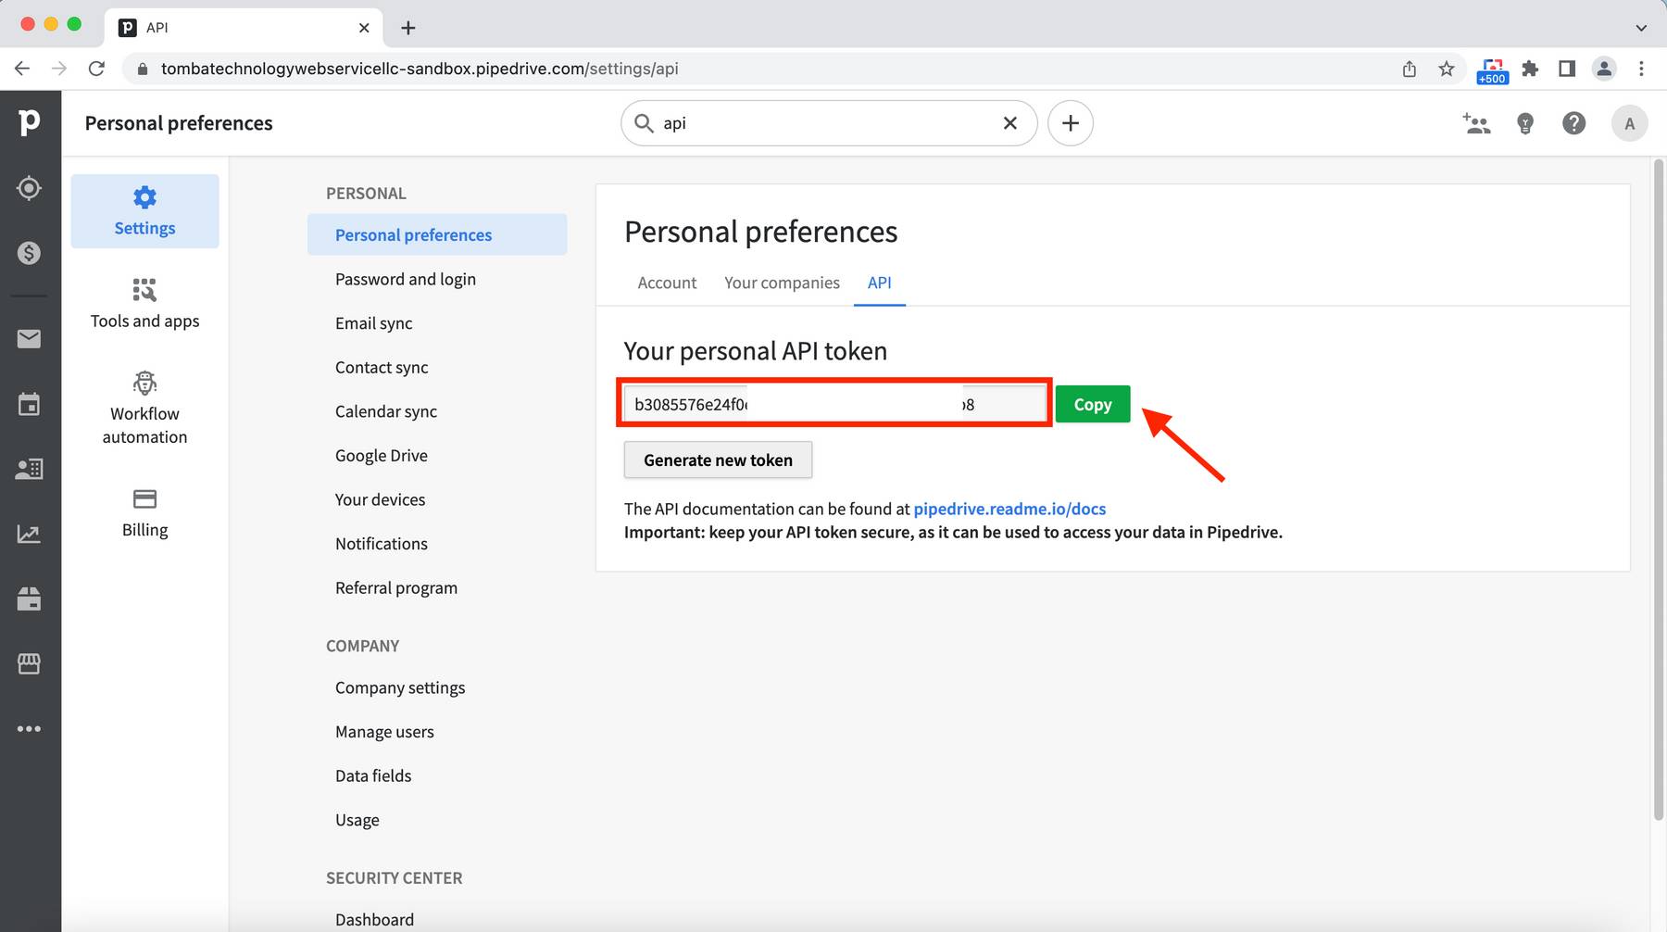The height and width of the screenshot is (932, 1667).
Task: Copy the API token
Action: coord(1093,404)
